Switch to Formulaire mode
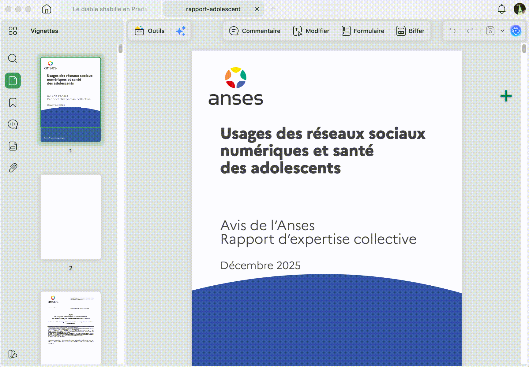The width and height of the screenshot is (529, 367). [x=363, y=31]
